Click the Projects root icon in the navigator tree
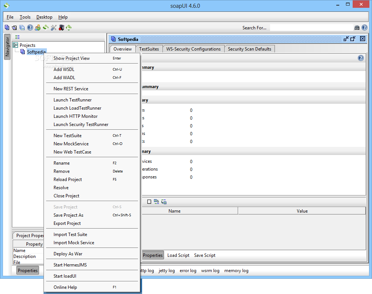Viewport: 372px width, 294px height. (15, 45)
